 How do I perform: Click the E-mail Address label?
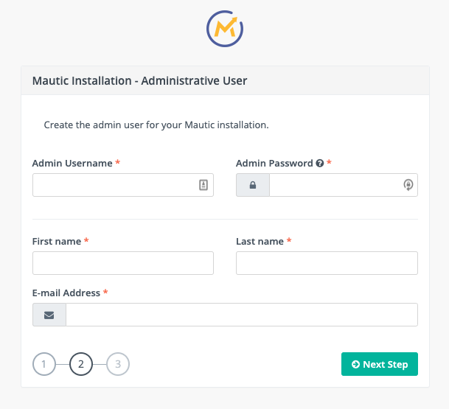[66, 293]
